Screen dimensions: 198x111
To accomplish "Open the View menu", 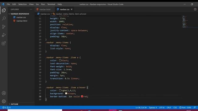I will tap(31, 4).
